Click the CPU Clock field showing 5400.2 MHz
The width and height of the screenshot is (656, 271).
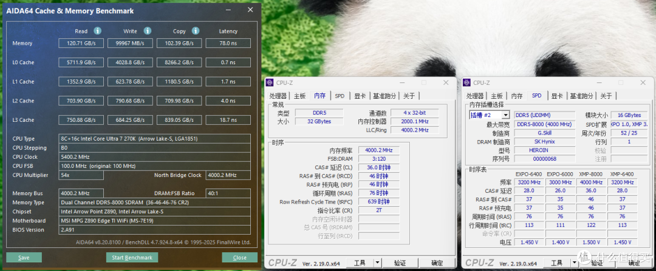[x=154, y=157]
